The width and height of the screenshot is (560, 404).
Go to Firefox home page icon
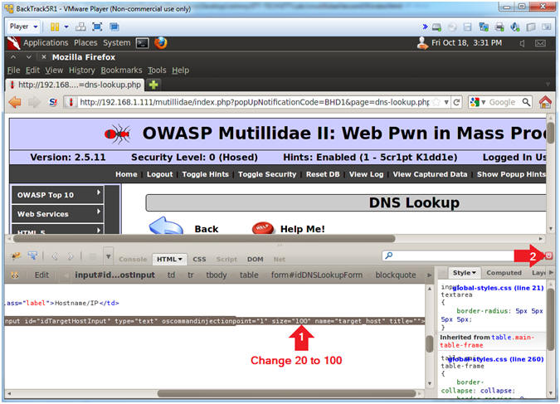[x=545, y=102]
